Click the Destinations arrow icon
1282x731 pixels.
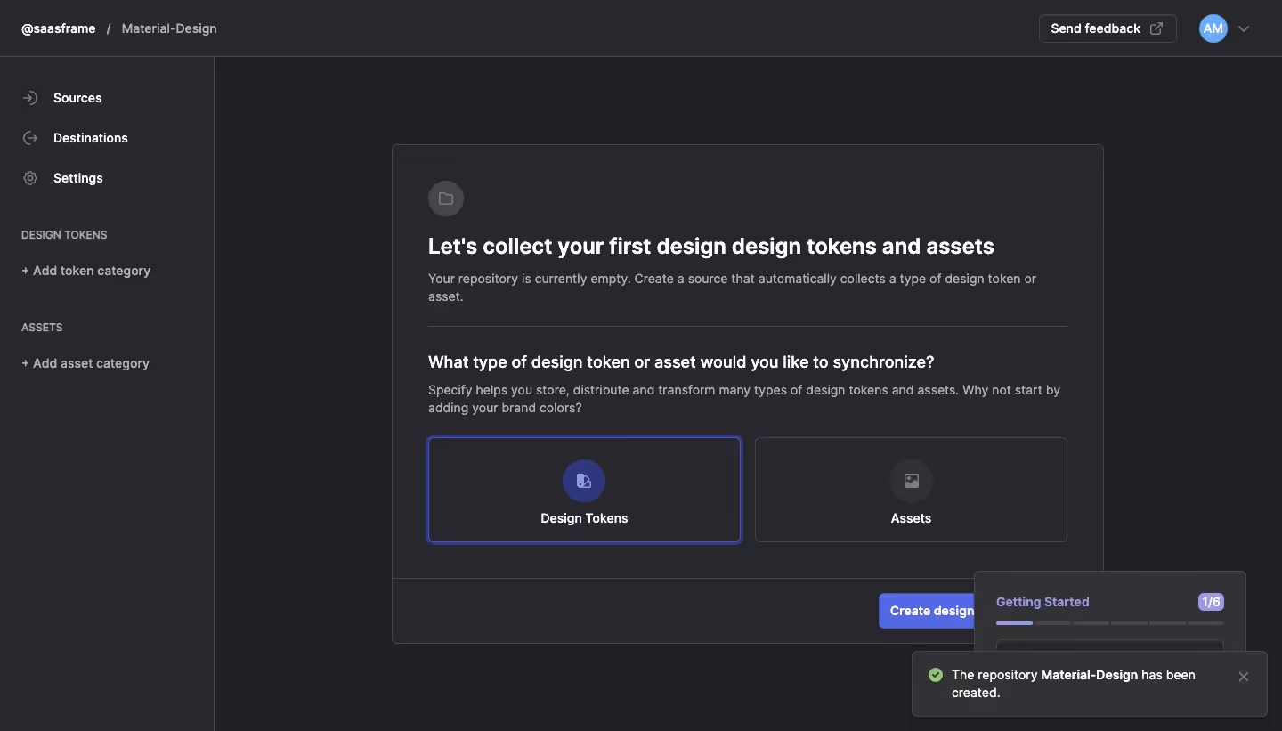click(30, 138)
